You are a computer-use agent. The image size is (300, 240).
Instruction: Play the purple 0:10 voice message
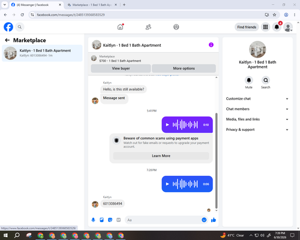coord(167,125)
